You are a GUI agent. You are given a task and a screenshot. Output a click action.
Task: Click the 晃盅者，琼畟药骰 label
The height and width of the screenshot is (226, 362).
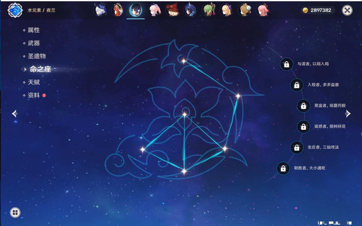tap(330, 106)
